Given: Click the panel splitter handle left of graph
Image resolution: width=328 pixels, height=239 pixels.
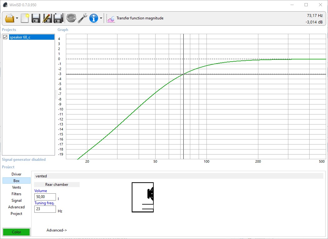Looking at the screenshot, I should [x=56, y=95].
